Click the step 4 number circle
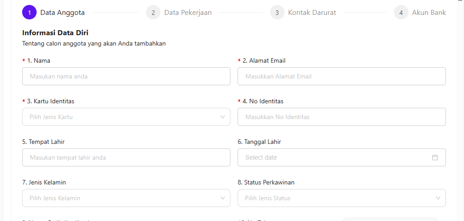The image size is (464, 221). 401,13
